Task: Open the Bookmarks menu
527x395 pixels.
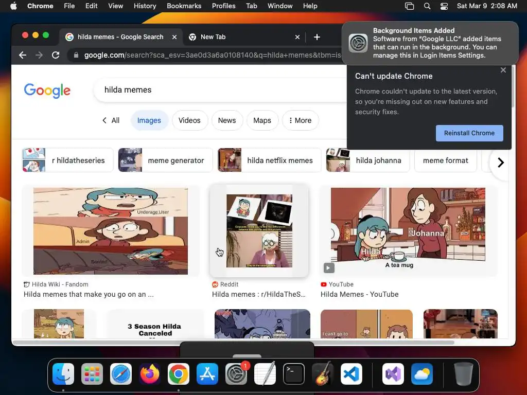Action: tap(184, 6)
